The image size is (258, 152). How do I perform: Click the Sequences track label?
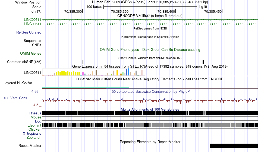(x=32, y=41)
